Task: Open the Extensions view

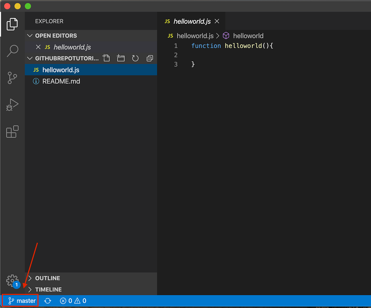Action: tap(12, 132)
